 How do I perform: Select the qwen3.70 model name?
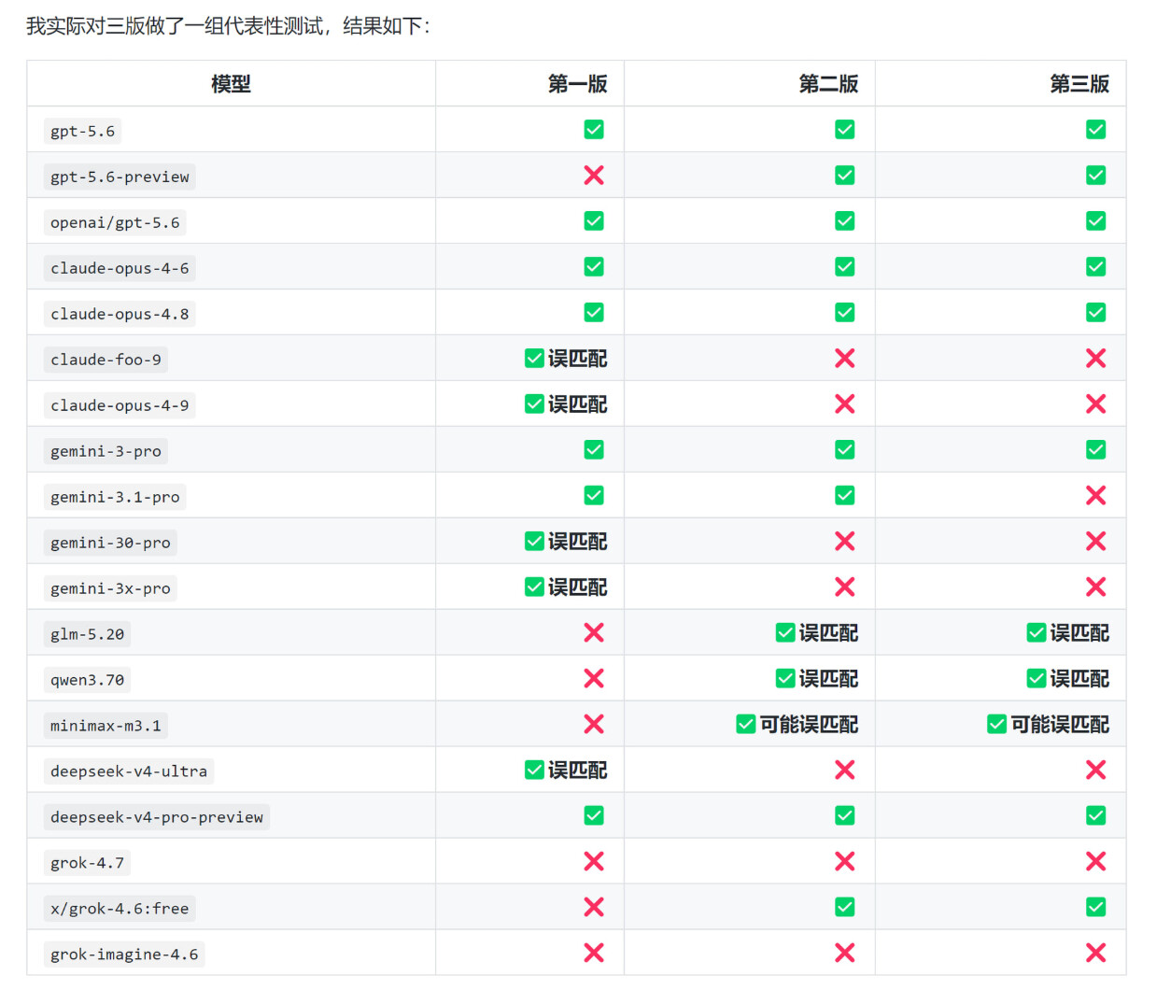pos(88,681)
